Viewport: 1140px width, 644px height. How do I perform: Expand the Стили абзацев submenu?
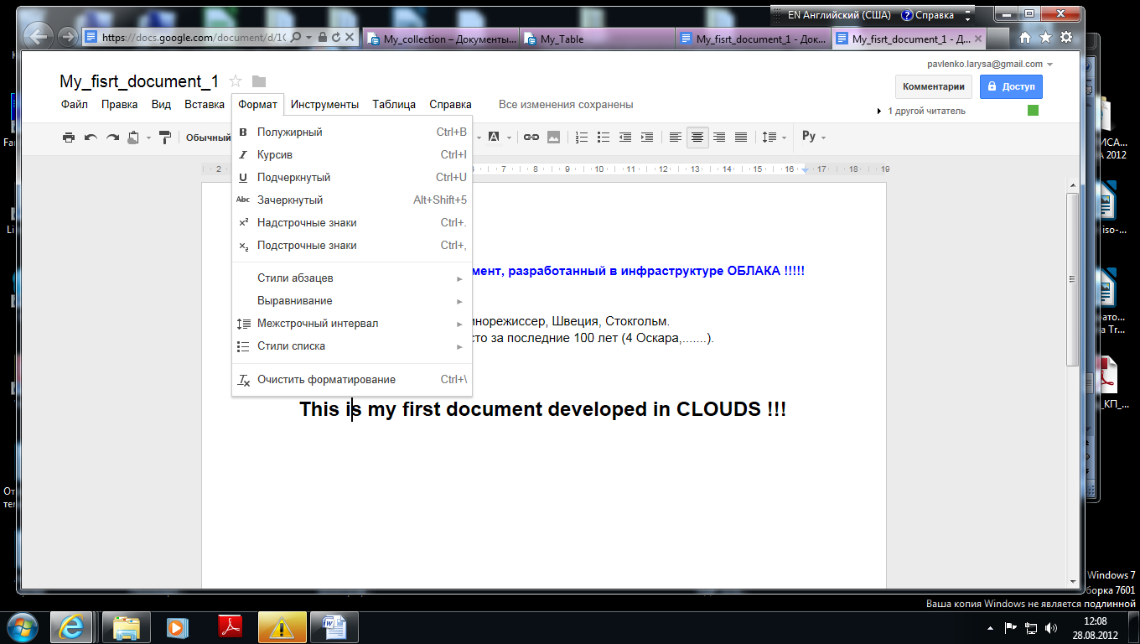352,278
